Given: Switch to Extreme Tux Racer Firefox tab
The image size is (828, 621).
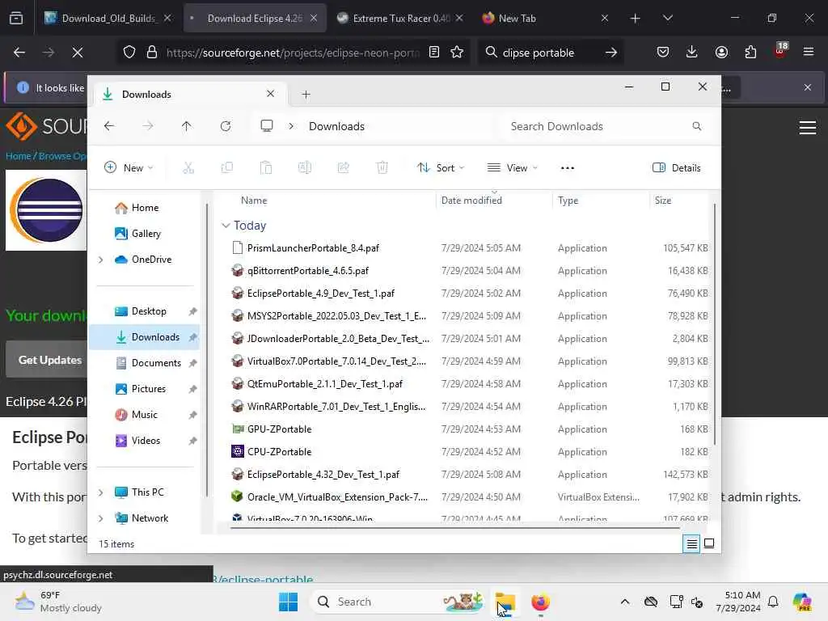Looking at the screenshot, I should 399,19.
